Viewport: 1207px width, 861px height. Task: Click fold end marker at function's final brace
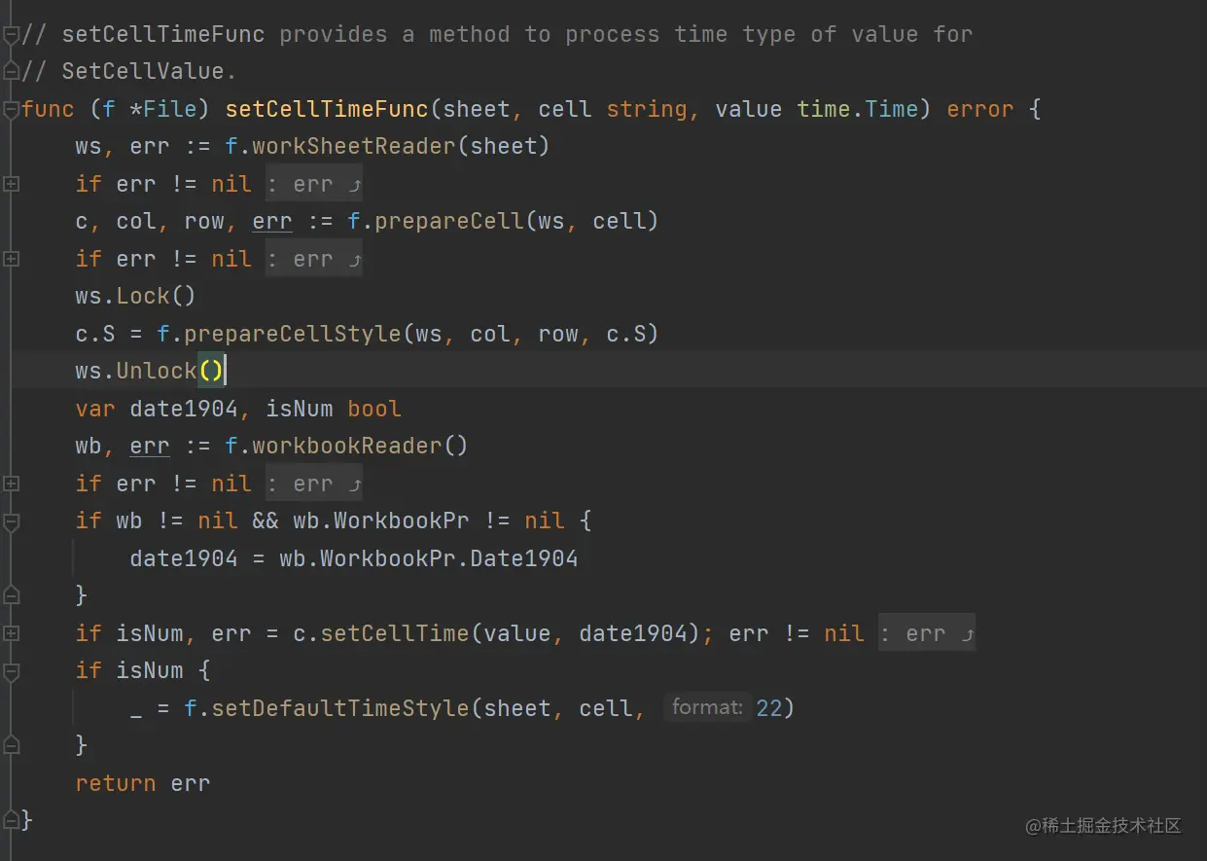[x=11, y=819]
